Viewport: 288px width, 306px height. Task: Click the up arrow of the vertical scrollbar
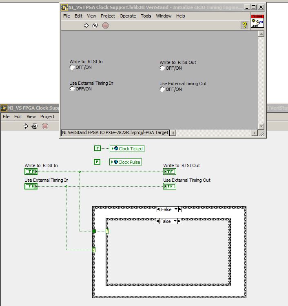pyautogui.click(x=261, y=34)
